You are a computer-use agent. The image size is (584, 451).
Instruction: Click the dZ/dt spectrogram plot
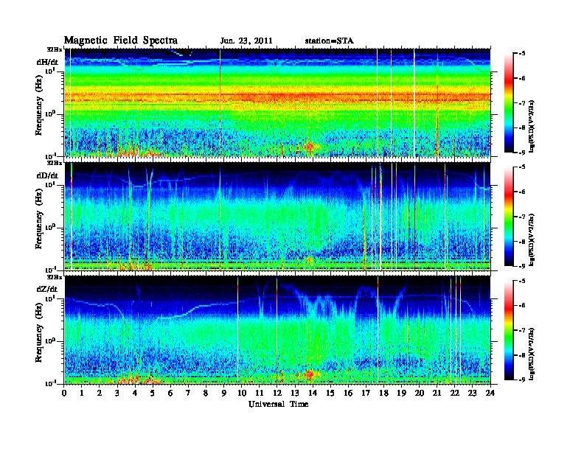pyautogui.click(x=277, y=330)
